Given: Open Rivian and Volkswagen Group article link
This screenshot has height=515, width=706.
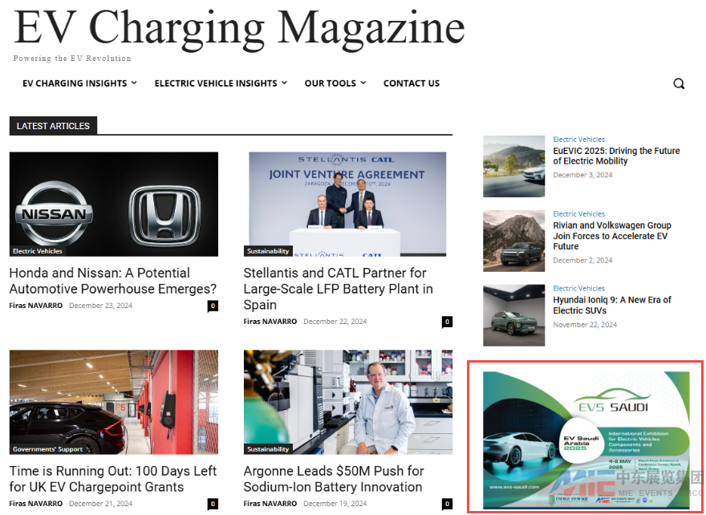Looking at the screenshot, I should 611,236.
